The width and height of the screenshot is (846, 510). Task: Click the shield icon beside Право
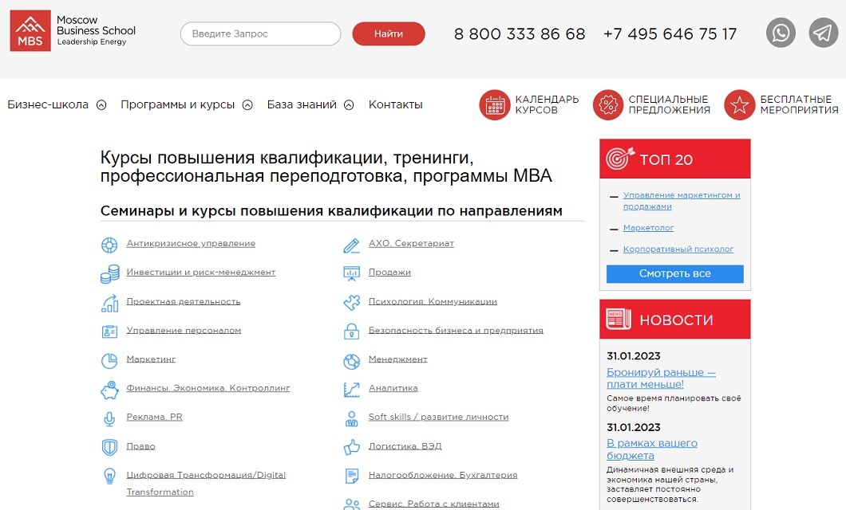coord(109,447)
